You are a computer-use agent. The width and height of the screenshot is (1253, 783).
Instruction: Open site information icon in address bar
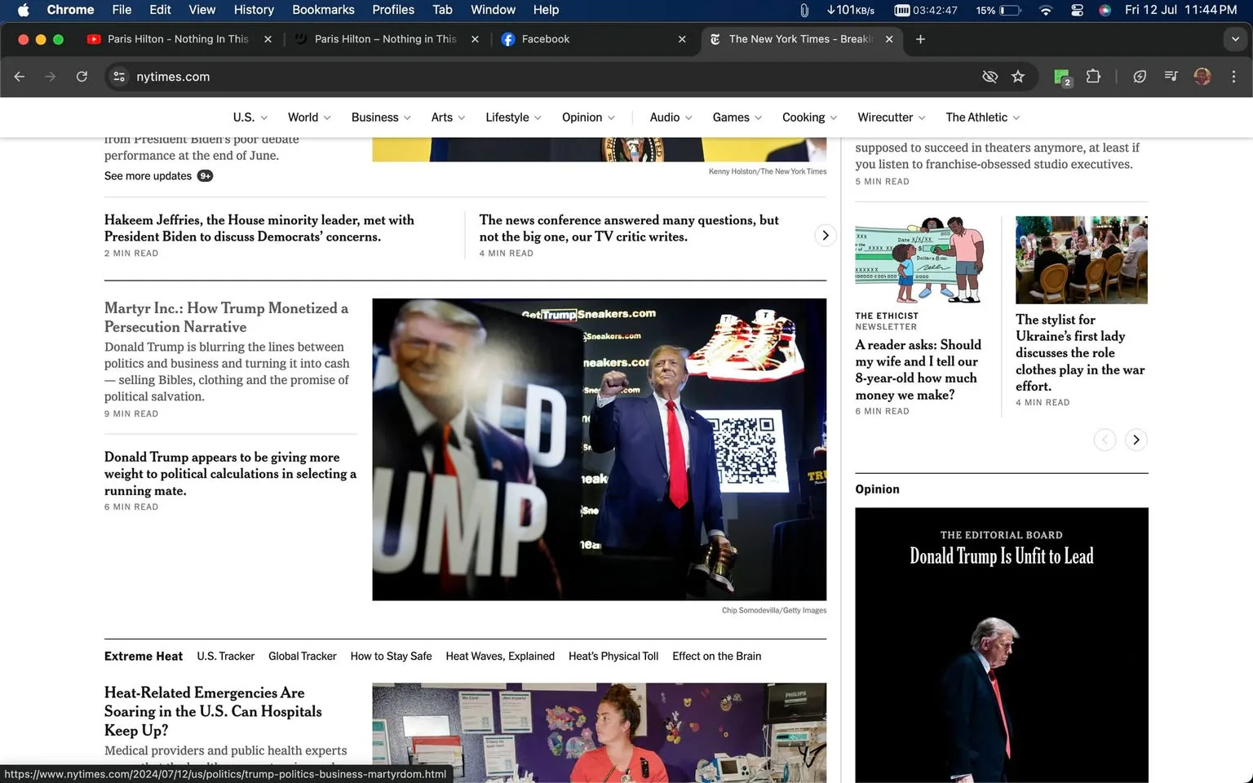tap(119, 77)
